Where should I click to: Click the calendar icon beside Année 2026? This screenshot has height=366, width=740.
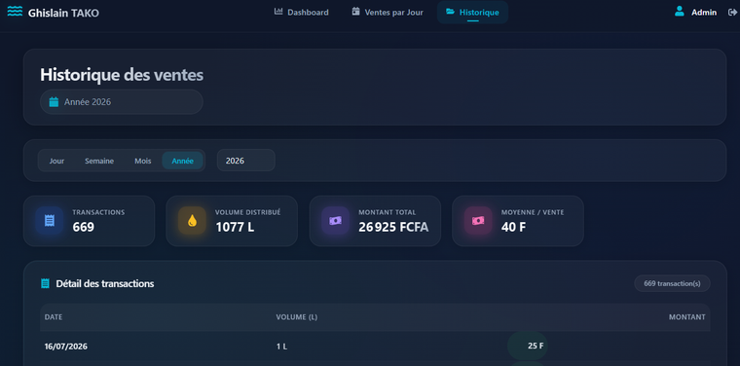click(x=54, y=102)
